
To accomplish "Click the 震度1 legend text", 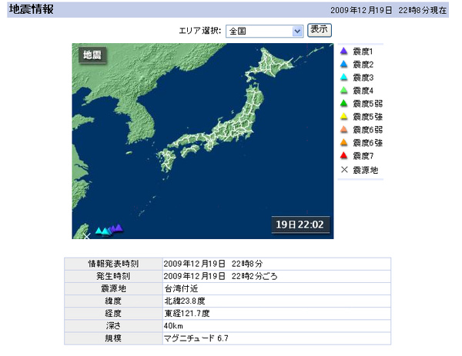I will pyautogui.click(x=363, y=52).
